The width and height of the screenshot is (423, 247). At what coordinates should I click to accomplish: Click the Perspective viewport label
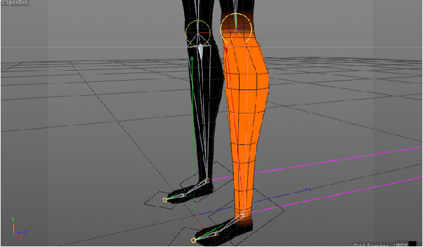[x=14, y=3]
